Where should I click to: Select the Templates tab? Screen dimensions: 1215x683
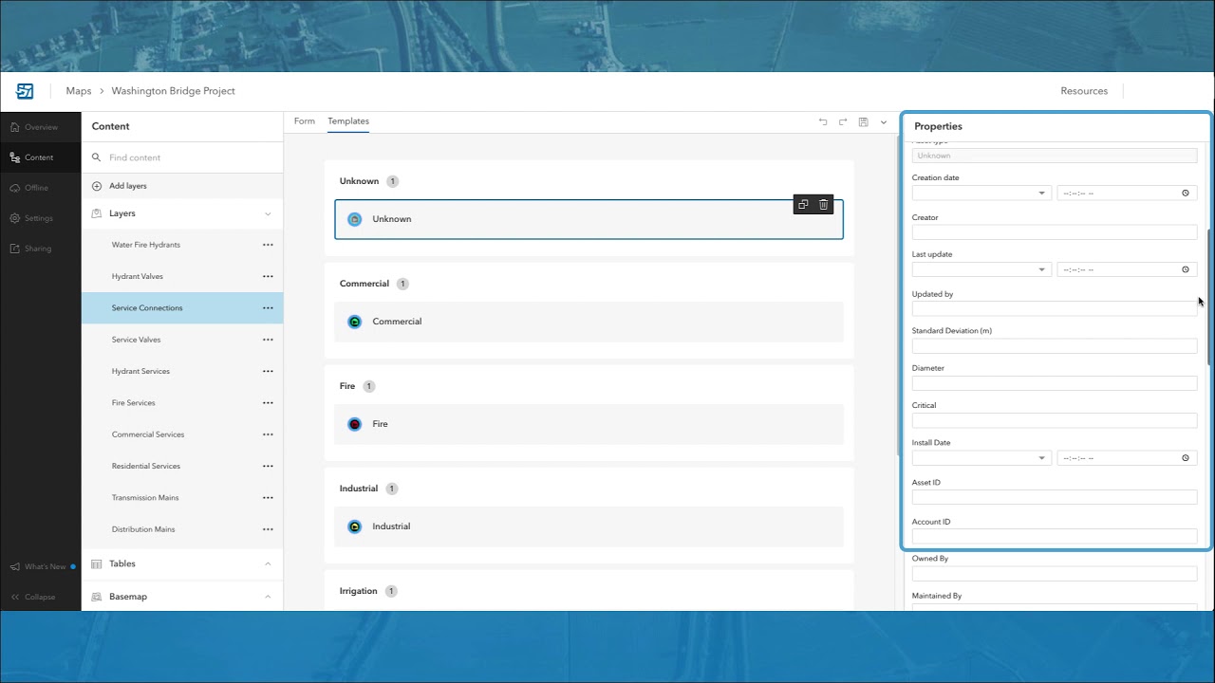tap(348, 121)
